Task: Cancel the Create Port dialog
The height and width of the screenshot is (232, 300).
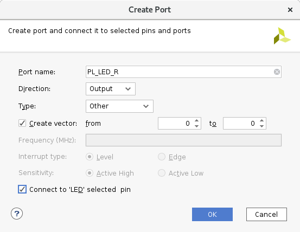Action: tap(266, 215)
